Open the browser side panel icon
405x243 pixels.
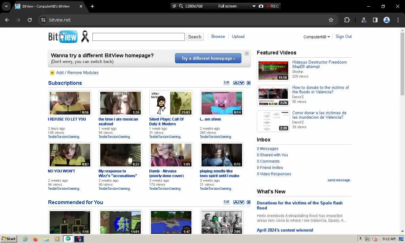coord(375,20)
